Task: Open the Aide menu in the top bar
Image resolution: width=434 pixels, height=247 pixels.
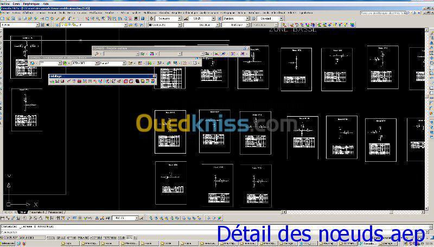Action: click(x=46, y=4)
